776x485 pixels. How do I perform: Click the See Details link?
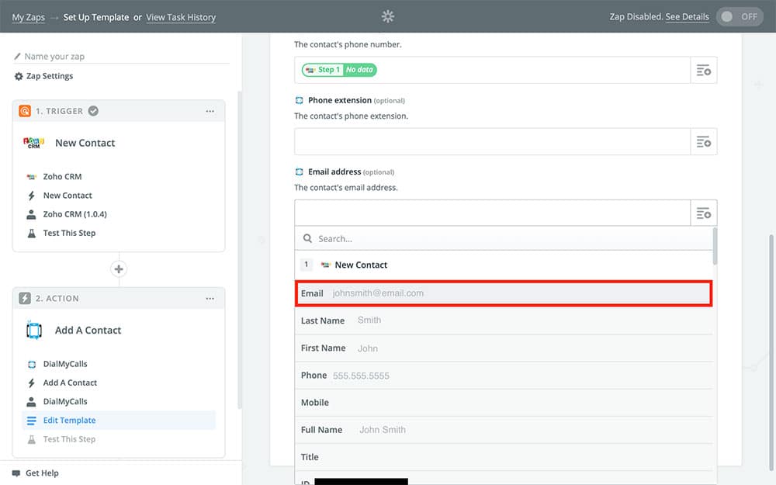coord(687,17)
